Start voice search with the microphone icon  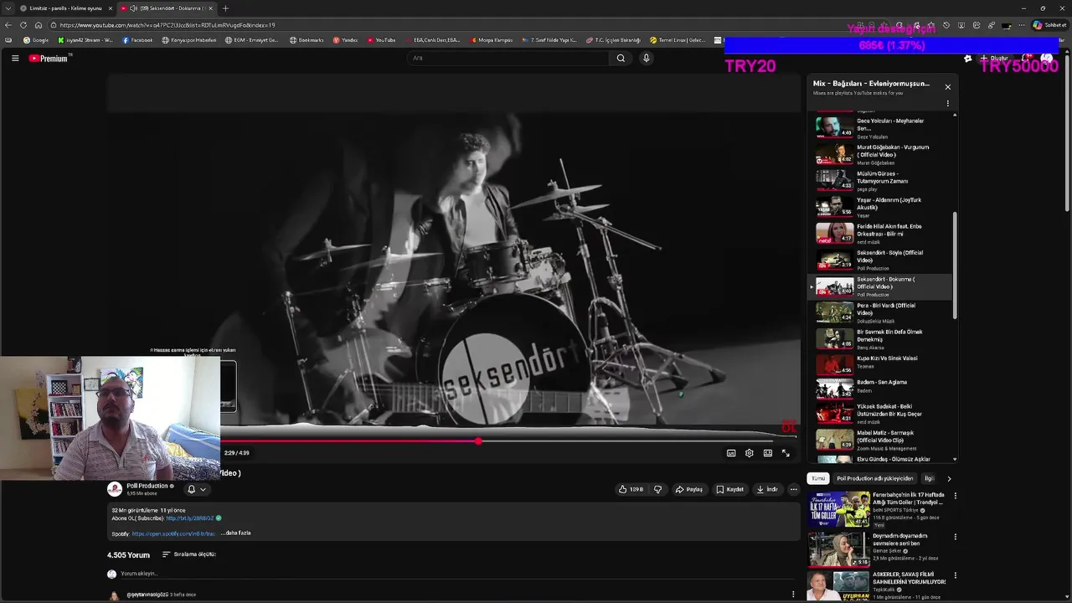[x=646, y=58]
